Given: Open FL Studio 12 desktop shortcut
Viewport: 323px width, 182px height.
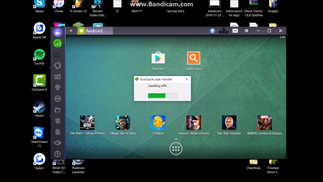Looking at the screenshot, I should pyautogui.click(x=78, y=7).
